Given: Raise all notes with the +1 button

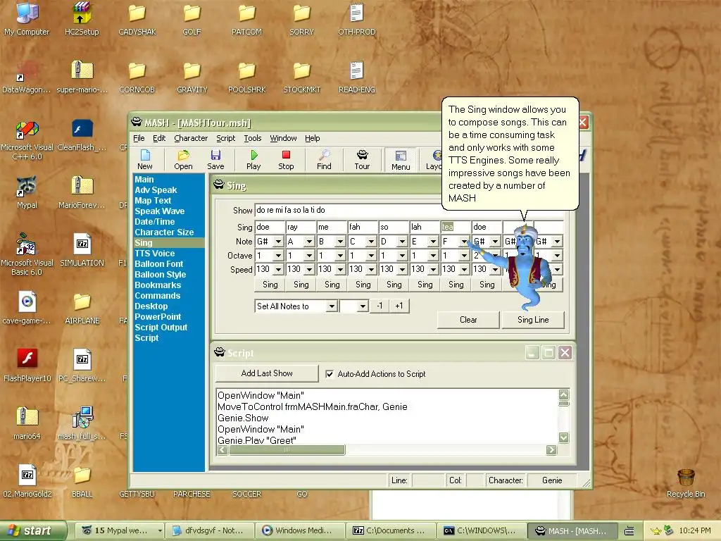Looking at the screenshot, I should (399, 306).
